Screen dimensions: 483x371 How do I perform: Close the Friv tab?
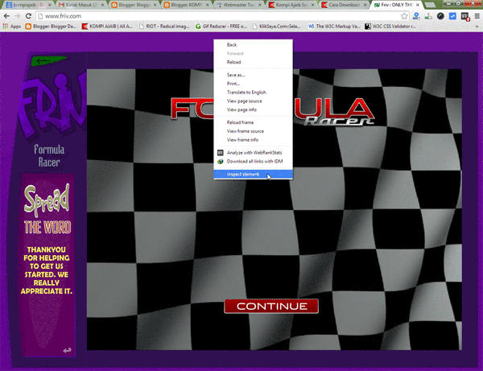click(418, 5)
